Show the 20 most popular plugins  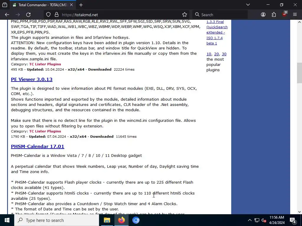coord(216,54)
